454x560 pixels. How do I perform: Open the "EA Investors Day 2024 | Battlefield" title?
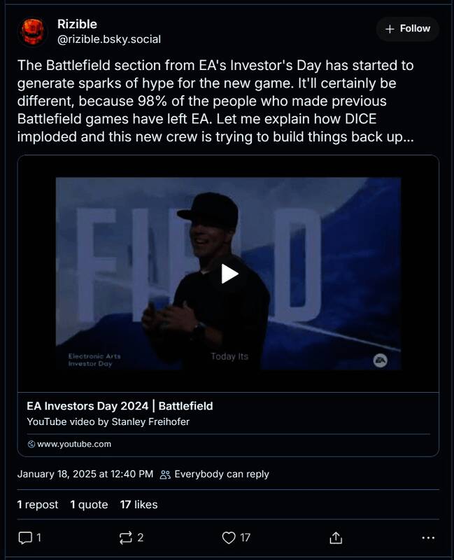(x=120, y=406)
